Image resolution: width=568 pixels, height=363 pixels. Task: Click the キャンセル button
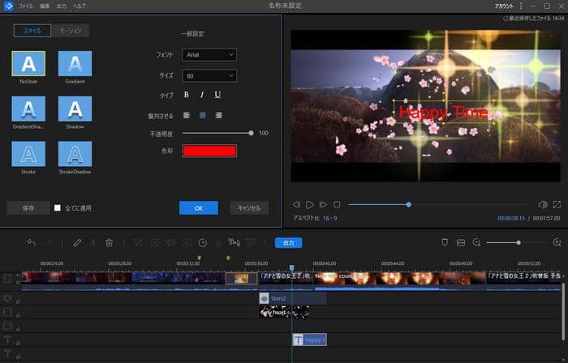point(249,208)
